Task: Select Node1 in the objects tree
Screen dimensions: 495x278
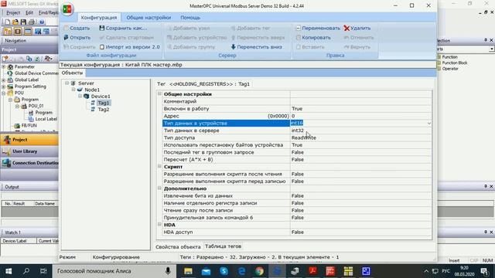Action: [x=92, y=90]
